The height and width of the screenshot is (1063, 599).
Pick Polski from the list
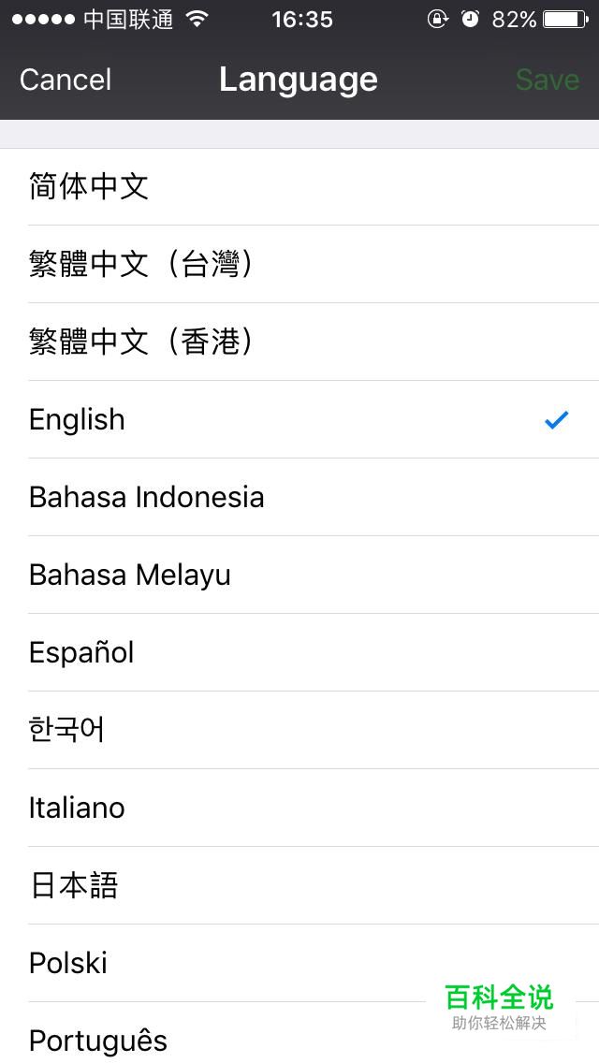click(299, 963)
